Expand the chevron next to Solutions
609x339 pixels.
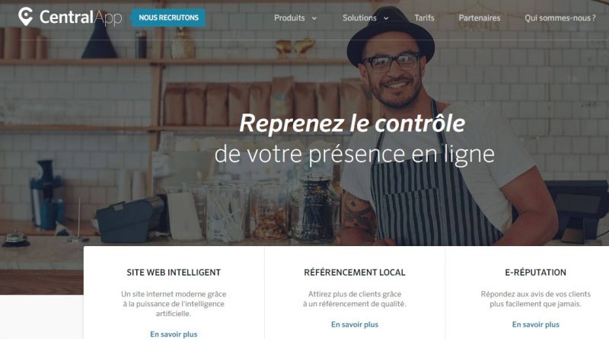click(x=386, y=18)
